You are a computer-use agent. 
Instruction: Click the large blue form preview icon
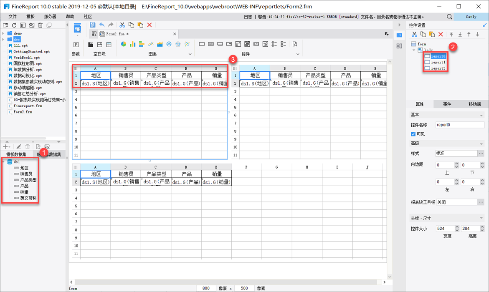77,28
